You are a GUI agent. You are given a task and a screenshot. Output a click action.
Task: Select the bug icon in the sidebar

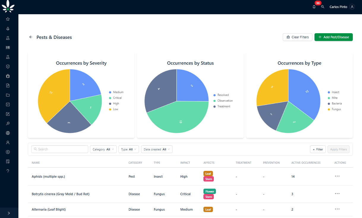pos(8,76)
